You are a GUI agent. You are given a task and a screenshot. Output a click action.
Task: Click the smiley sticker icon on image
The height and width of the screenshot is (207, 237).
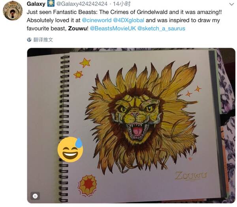[x=35, y=196]
